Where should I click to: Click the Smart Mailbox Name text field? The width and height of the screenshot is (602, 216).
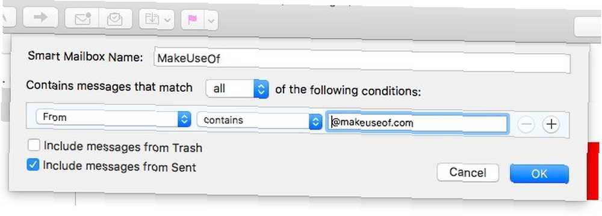click(362, 60)
